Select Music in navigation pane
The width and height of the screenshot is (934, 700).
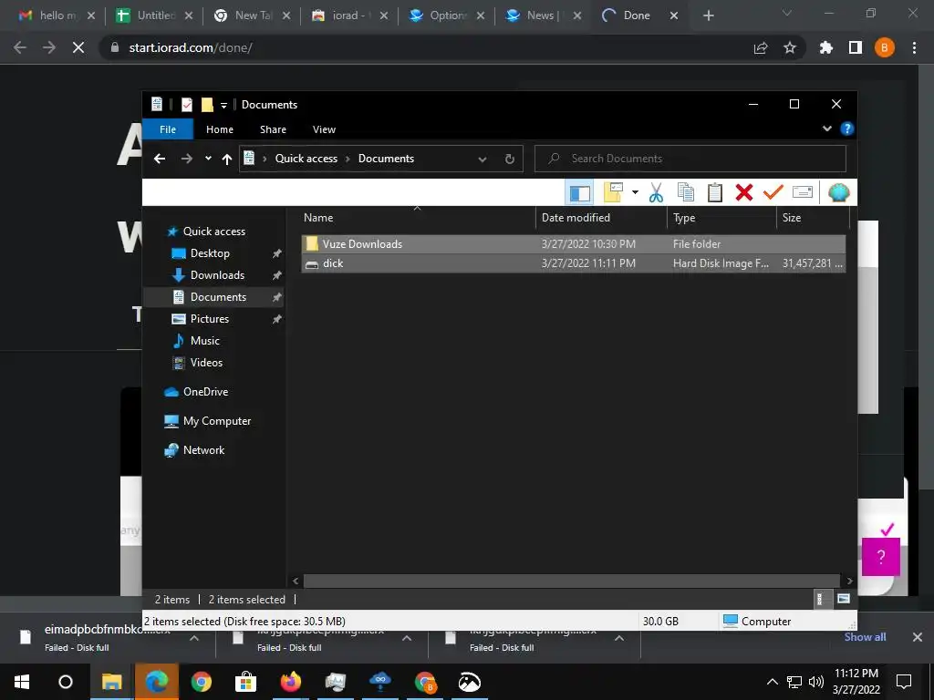pos(205,341)
